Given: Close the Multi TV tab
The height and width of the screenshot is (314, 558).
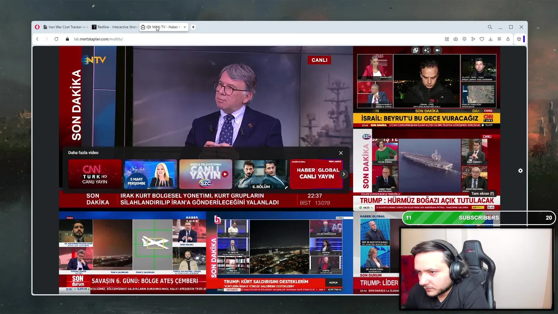Looking at the screenshot, I should pyautogui.click(x=185, y=27).
